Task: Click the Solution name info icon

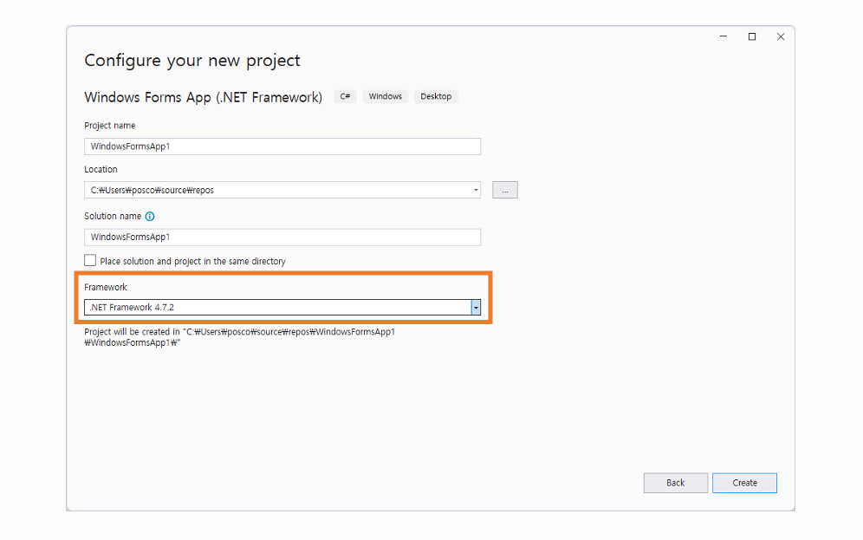Action: coord(150,217)
